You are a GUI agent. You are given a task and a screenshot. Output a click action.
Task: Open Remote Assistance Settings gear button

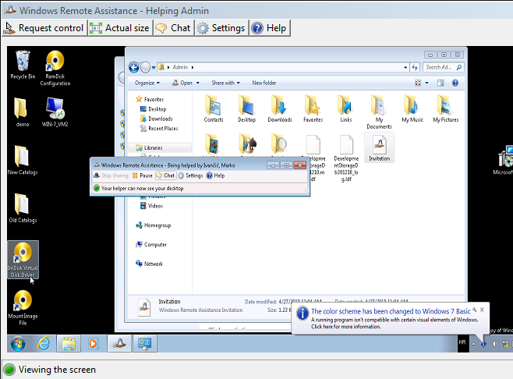[221, 28]
